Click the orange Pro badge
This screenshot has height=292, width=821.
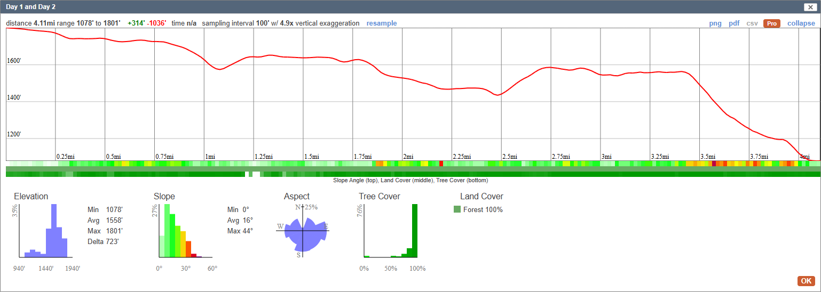(x=772, y=23)
